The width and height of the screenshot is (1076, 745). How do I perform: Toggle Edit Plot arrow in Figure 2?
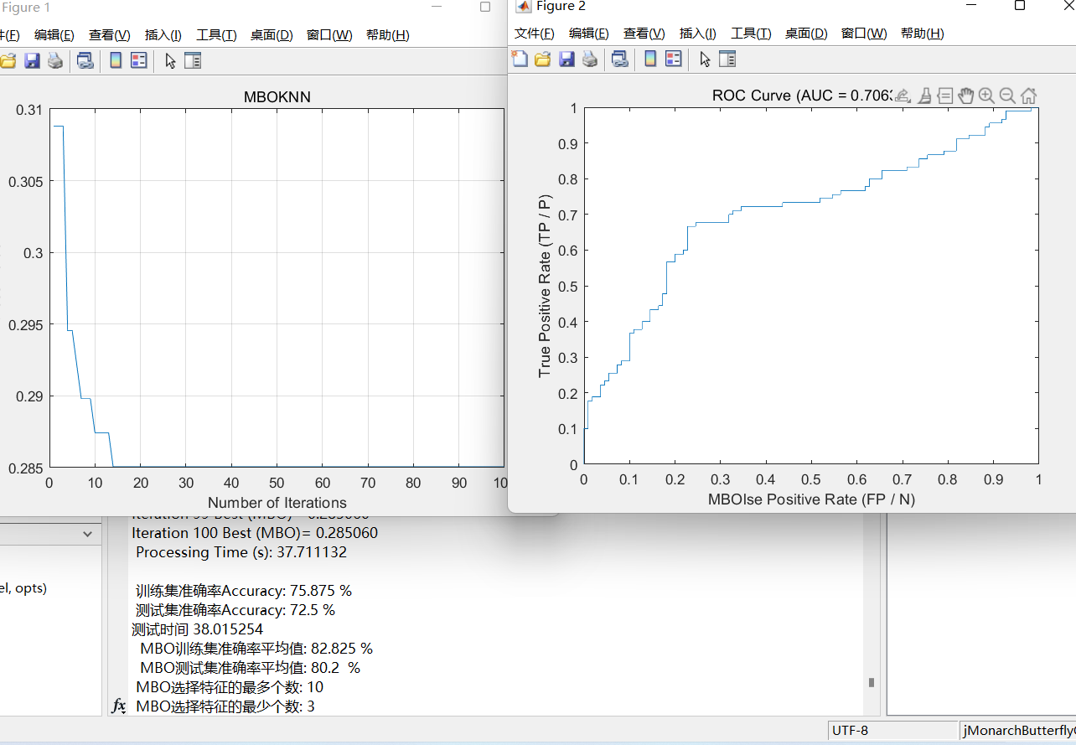(705, 59)
